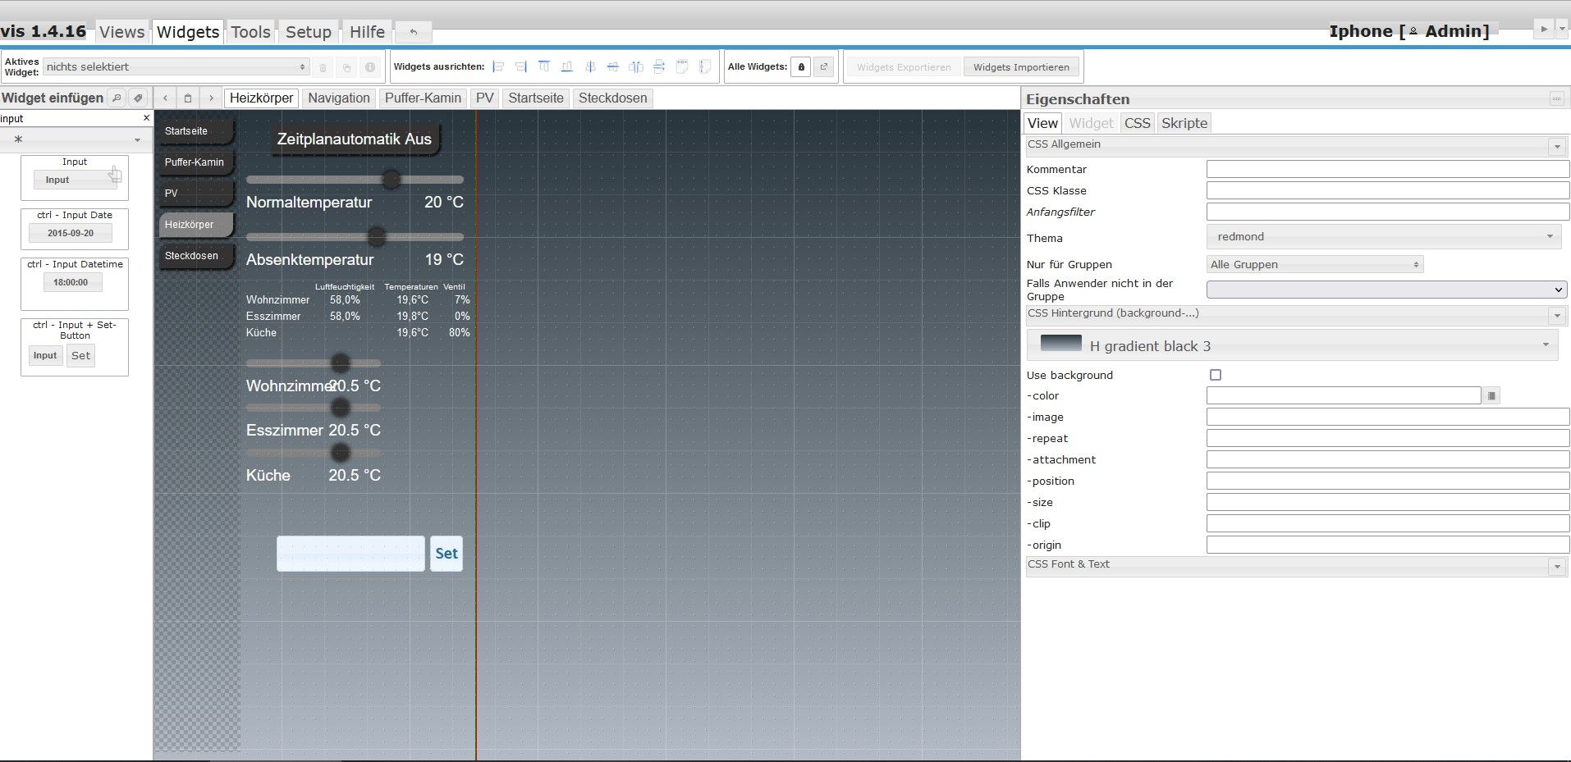Open the H gradient black 3 dropdown

pyautogui.click(x=1292, y=345)
